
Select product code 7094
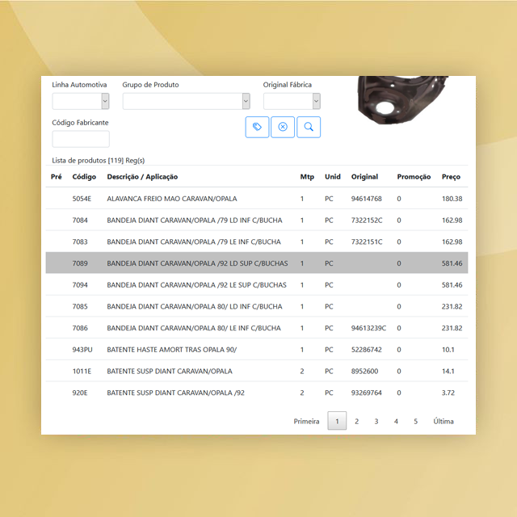pos(80,284)
